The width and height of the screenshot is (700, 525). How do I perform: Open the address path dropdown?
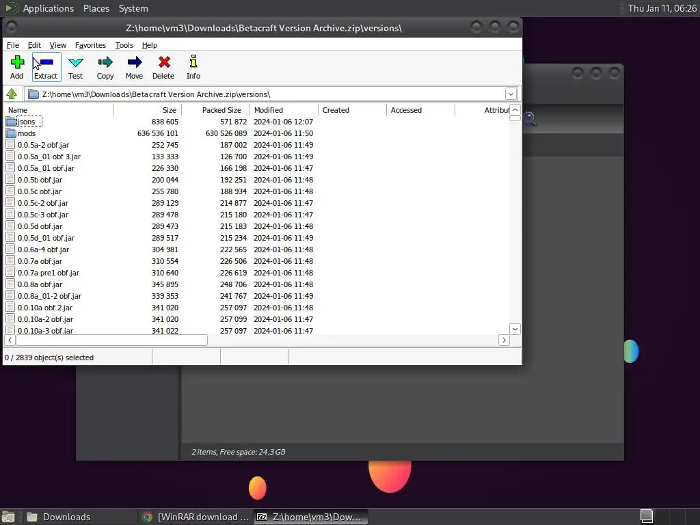tap(511, 94)
